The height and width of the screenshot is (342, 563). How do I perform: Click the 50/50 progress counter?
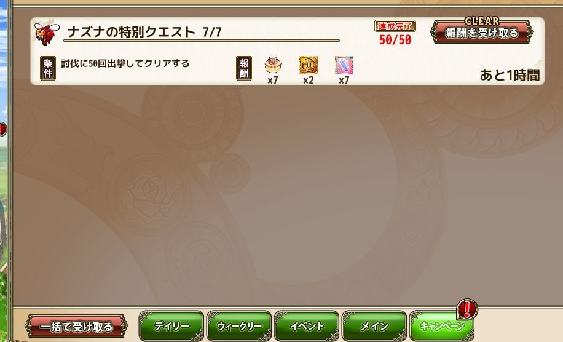point(395,39)
